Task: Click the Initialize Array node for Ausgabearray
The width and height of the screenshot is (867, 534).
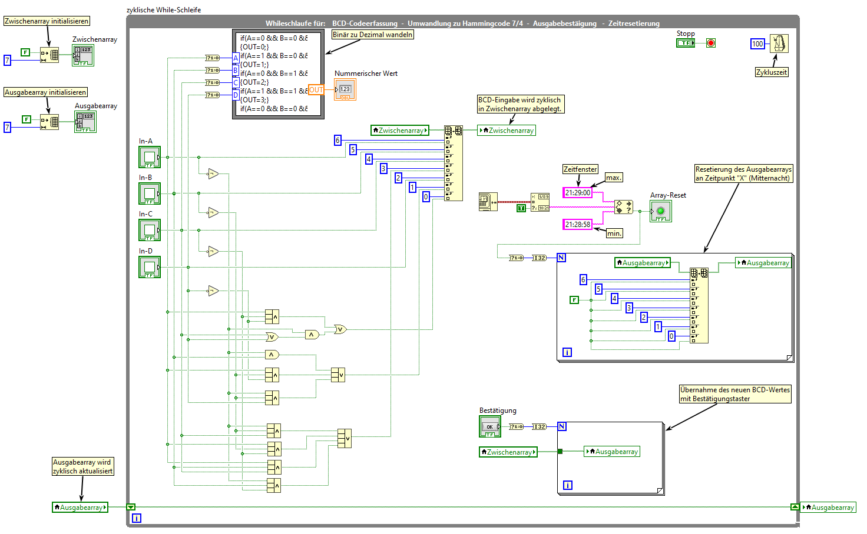Action: [x=49, y=122]
